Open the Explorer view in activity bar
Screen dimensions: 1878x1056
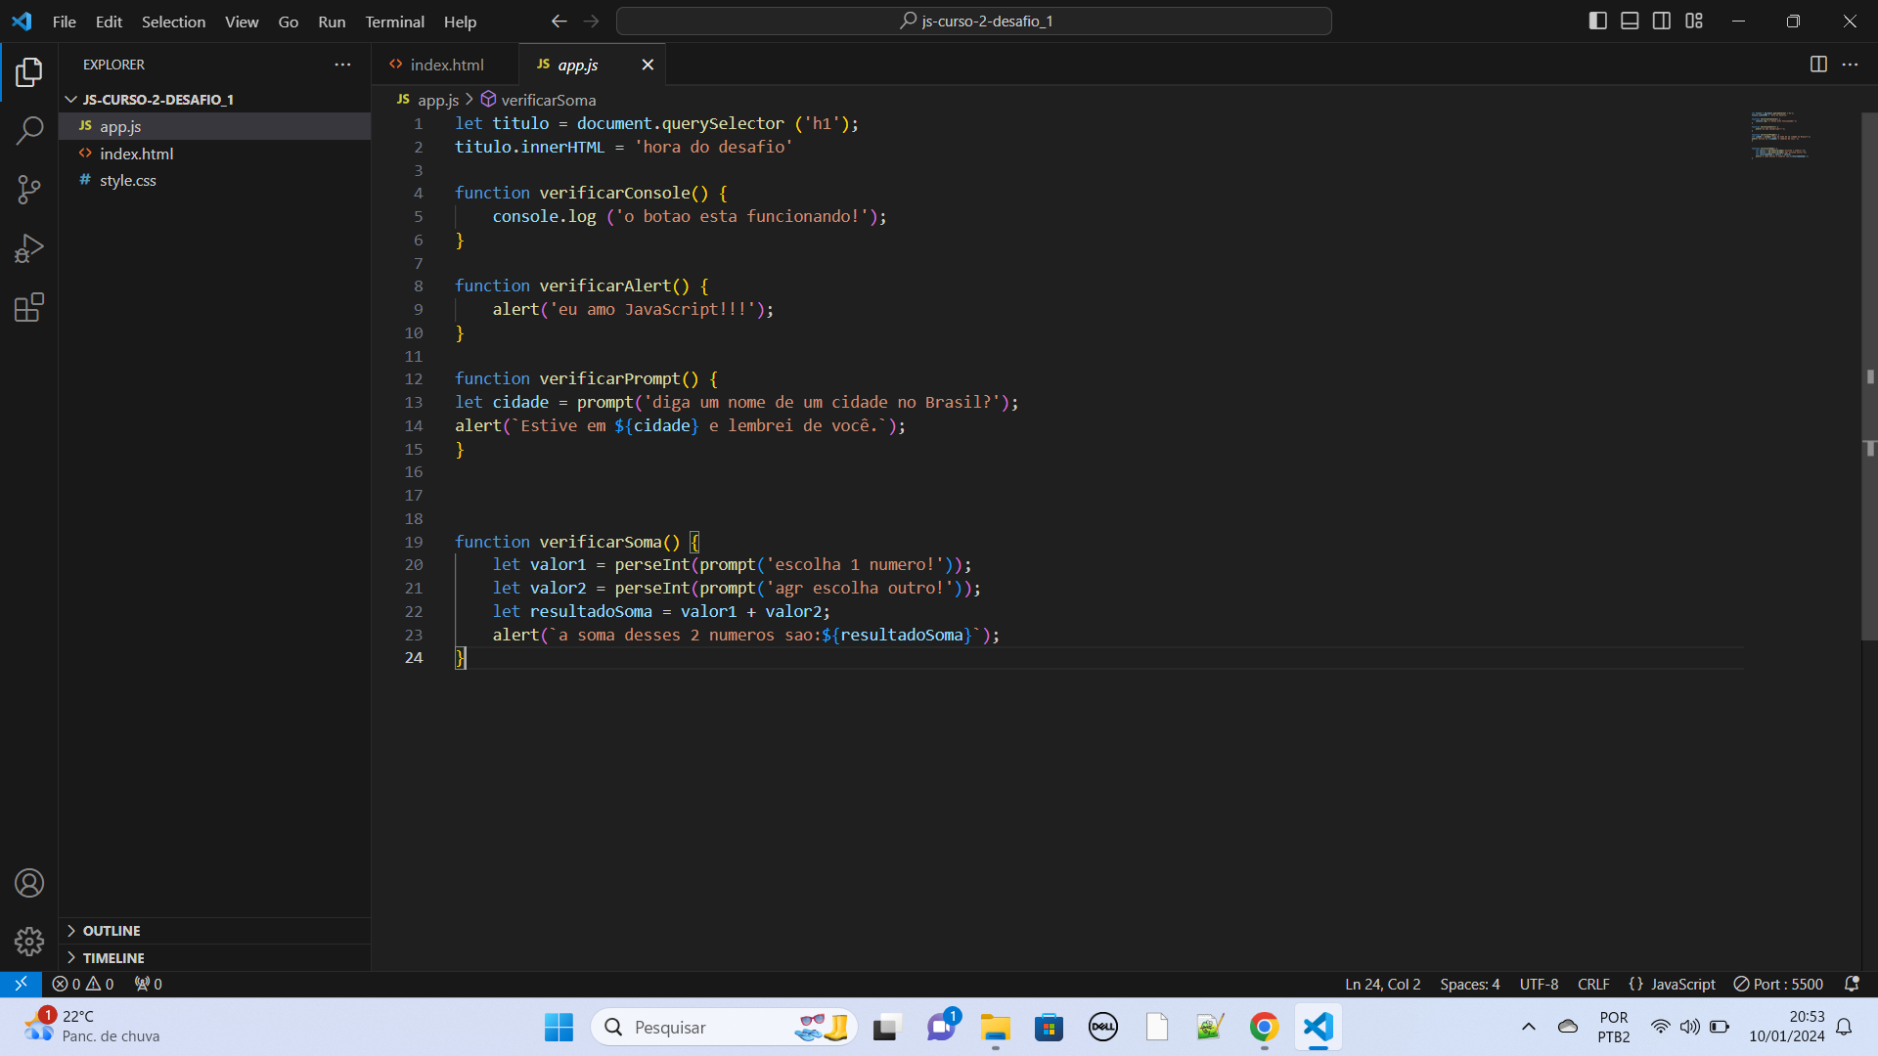(29, 72)
